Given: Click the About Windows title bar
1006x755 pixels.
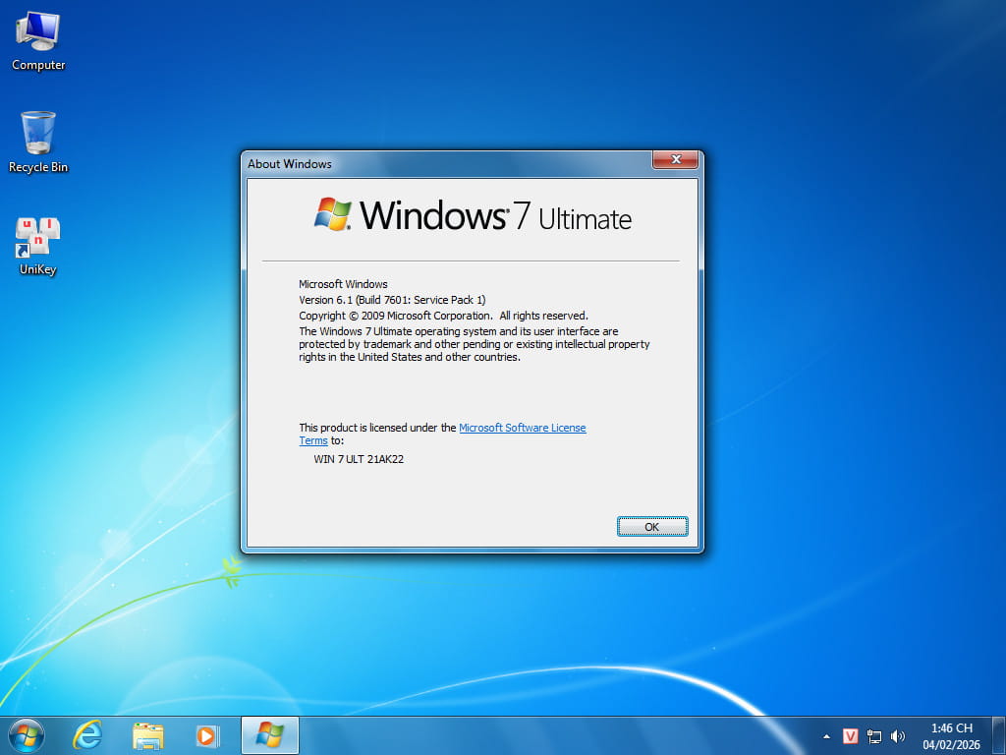Looking at the screenshot, I should (x=447, y=164).
